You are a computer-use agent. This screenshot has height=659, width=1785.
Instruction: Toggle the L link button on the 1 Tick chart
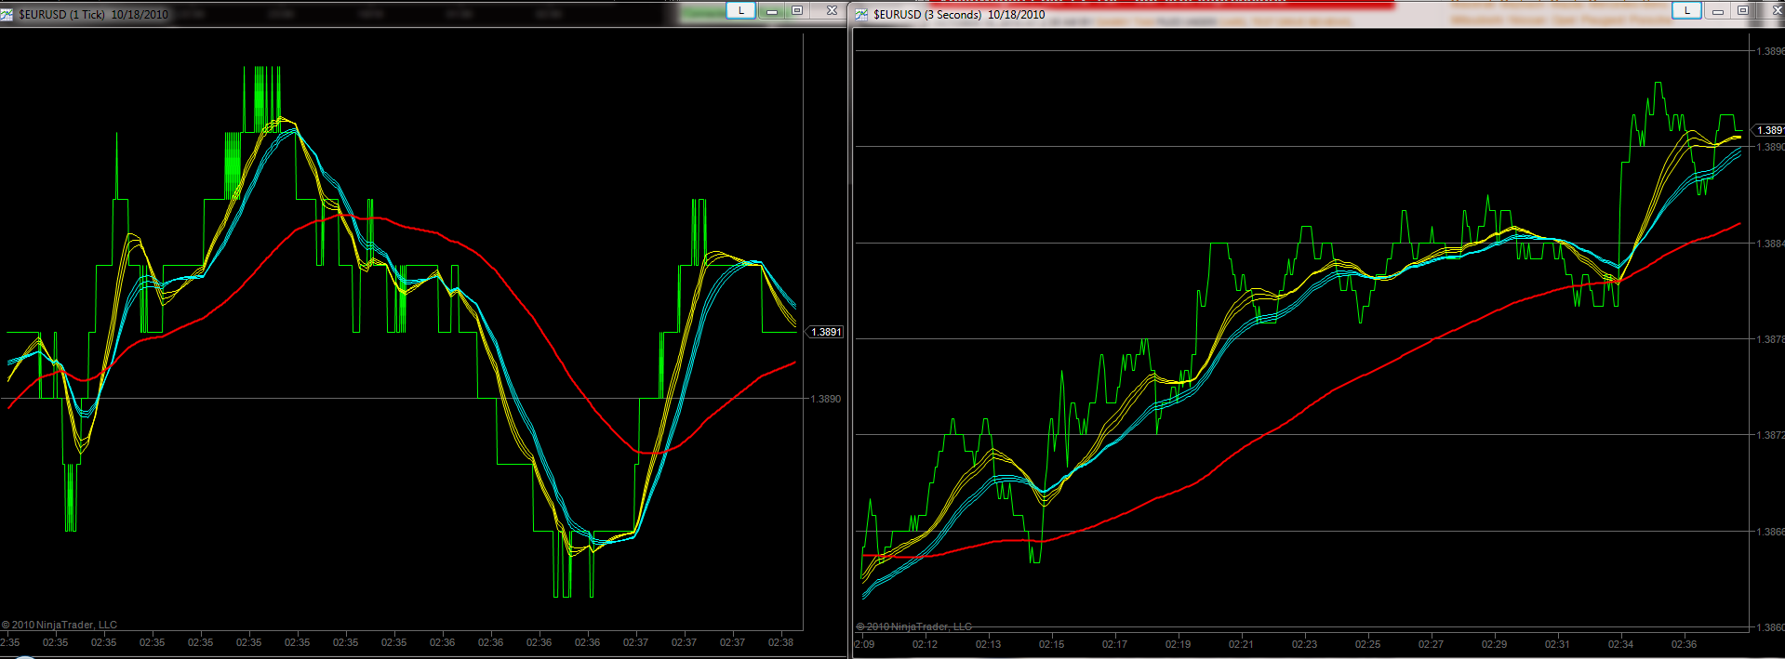click(x=740, y=10)
